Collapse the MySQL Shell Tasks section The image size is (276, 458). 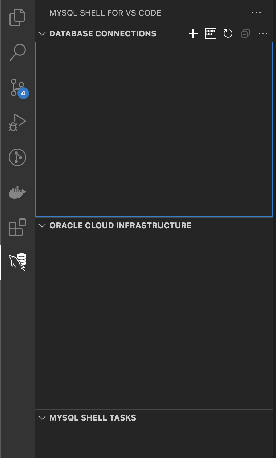pyautogui.click(x=42, y=418)
